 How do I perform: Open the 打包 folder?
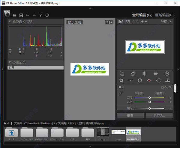pos(72,134)
